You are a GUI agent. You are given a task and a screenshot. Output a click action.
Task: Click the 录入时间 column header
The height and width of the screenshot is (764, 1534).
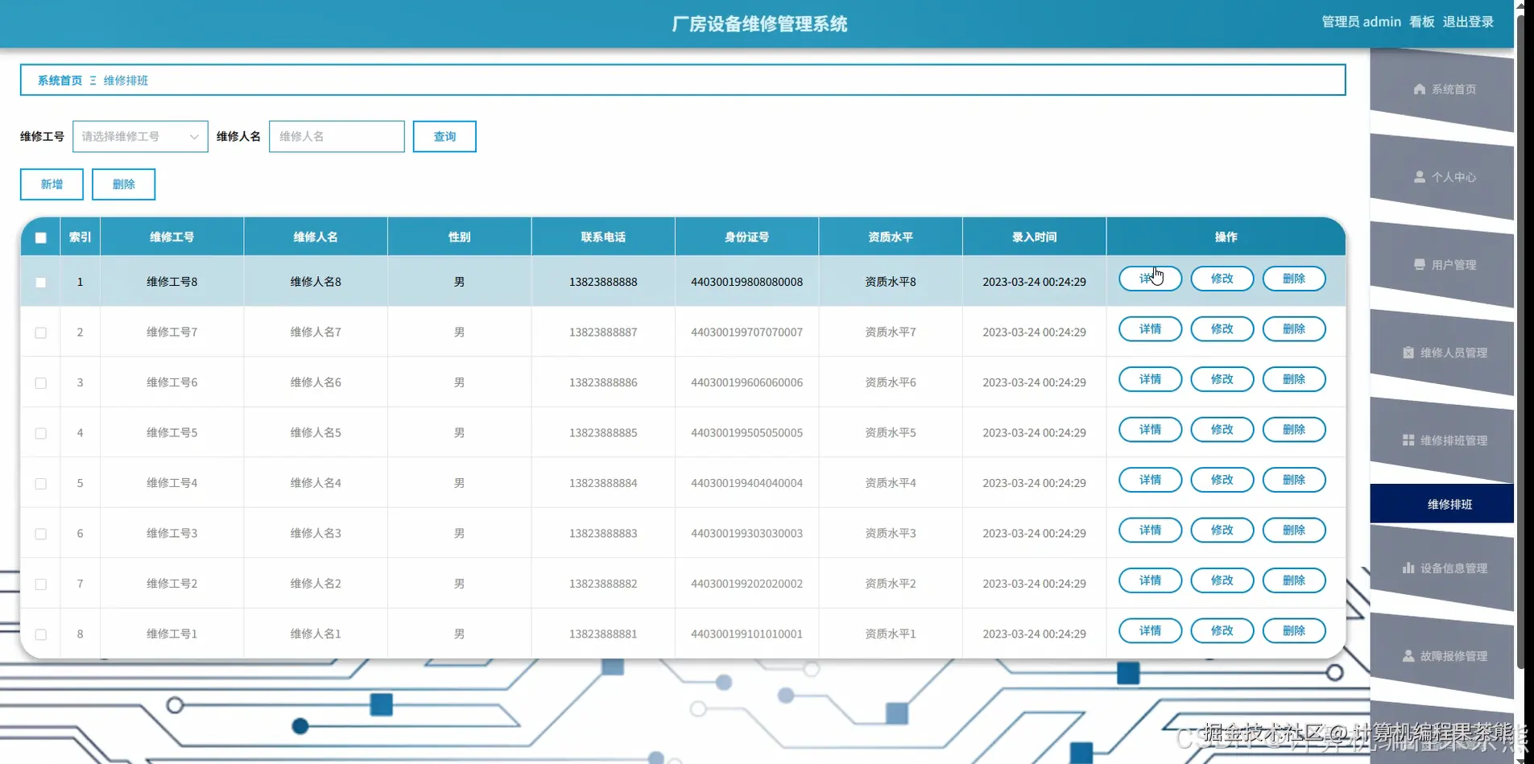point(1034,237)
